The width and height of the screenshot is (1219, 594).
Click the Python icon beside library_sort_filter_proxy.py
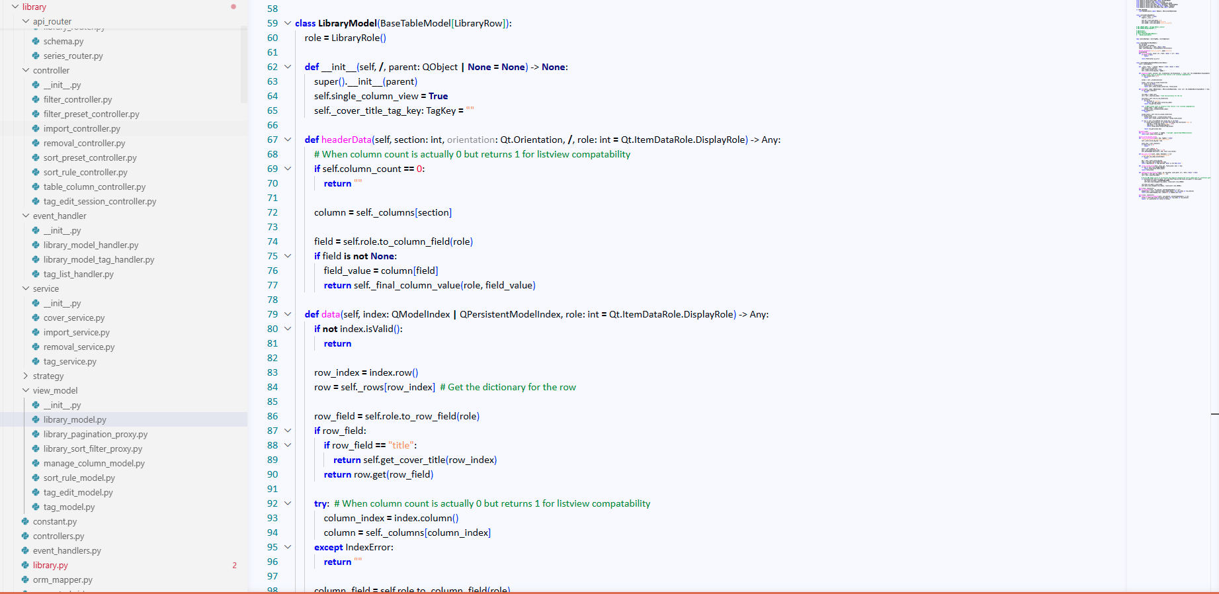point(36,448)
